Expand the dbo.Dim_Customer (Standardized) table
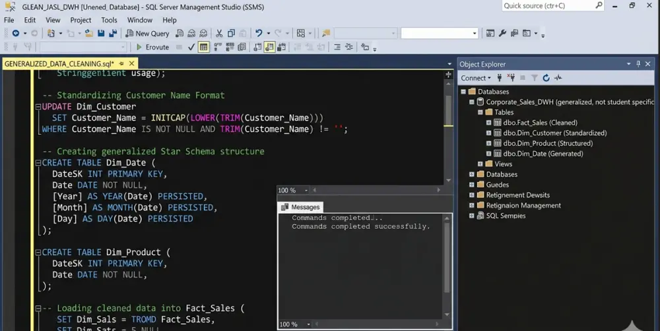This screenshot has height=331, width=660. pos(488,133)
